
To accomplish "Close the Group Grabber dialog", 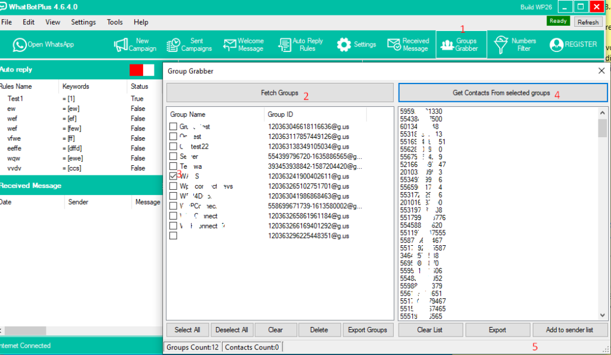I will (601, 71).
